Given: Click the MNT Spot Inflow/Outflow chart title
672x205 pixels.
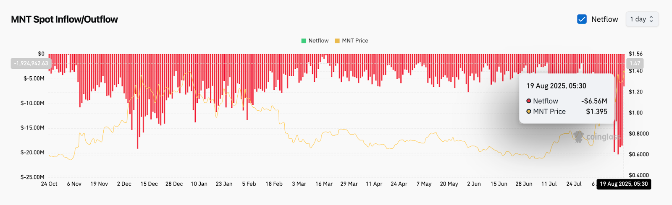Looking at the screenshot, I should tap(64, 19).
